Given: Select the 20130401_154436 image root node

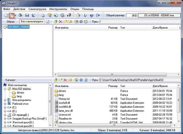Looking at the screenshot, I should click(x=18, y=27).
